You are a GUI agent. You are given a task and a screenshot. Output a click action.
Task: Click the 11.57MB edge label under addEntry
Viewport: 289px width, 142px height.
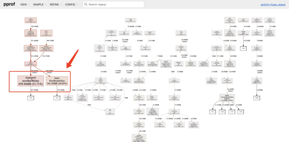point(218,105)
